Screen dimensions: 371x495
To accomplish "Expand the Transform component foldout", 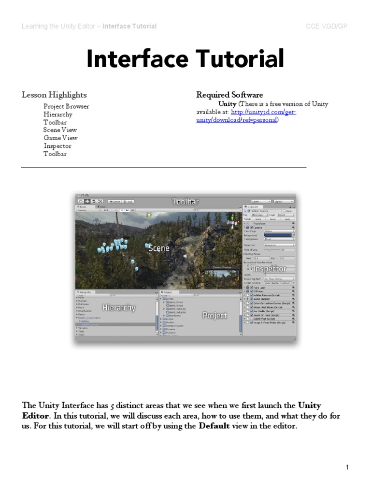I will [x=244, y=223].
